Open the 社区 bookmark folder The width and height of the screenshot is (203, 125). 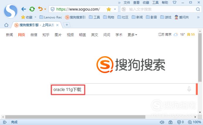pyautogui.click(x=123, y=17)
